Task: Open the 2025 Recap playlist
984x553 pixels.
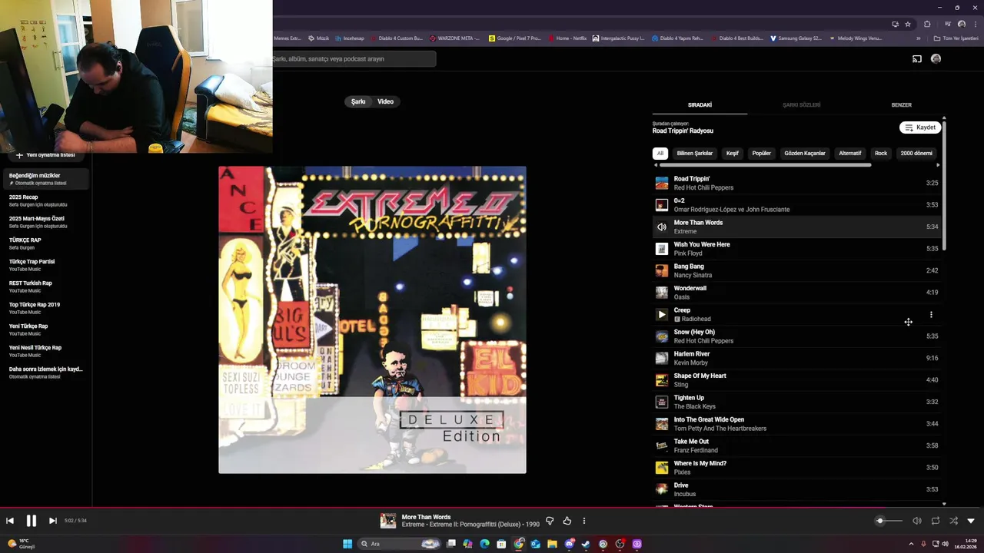Action: point(45,200)
